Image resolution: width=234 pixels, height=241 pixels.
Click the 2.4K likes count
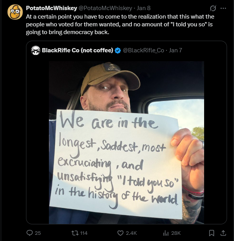coord(131,233)
